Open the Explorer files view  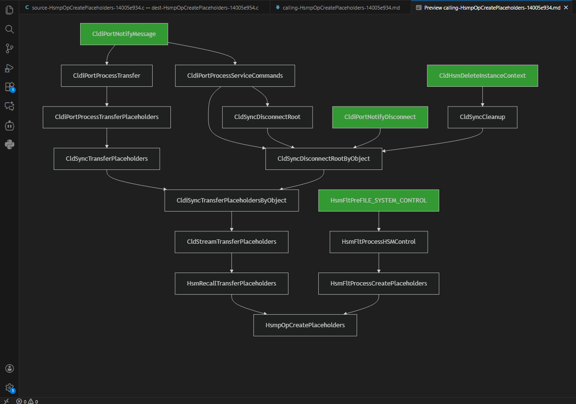coord(9,10)
